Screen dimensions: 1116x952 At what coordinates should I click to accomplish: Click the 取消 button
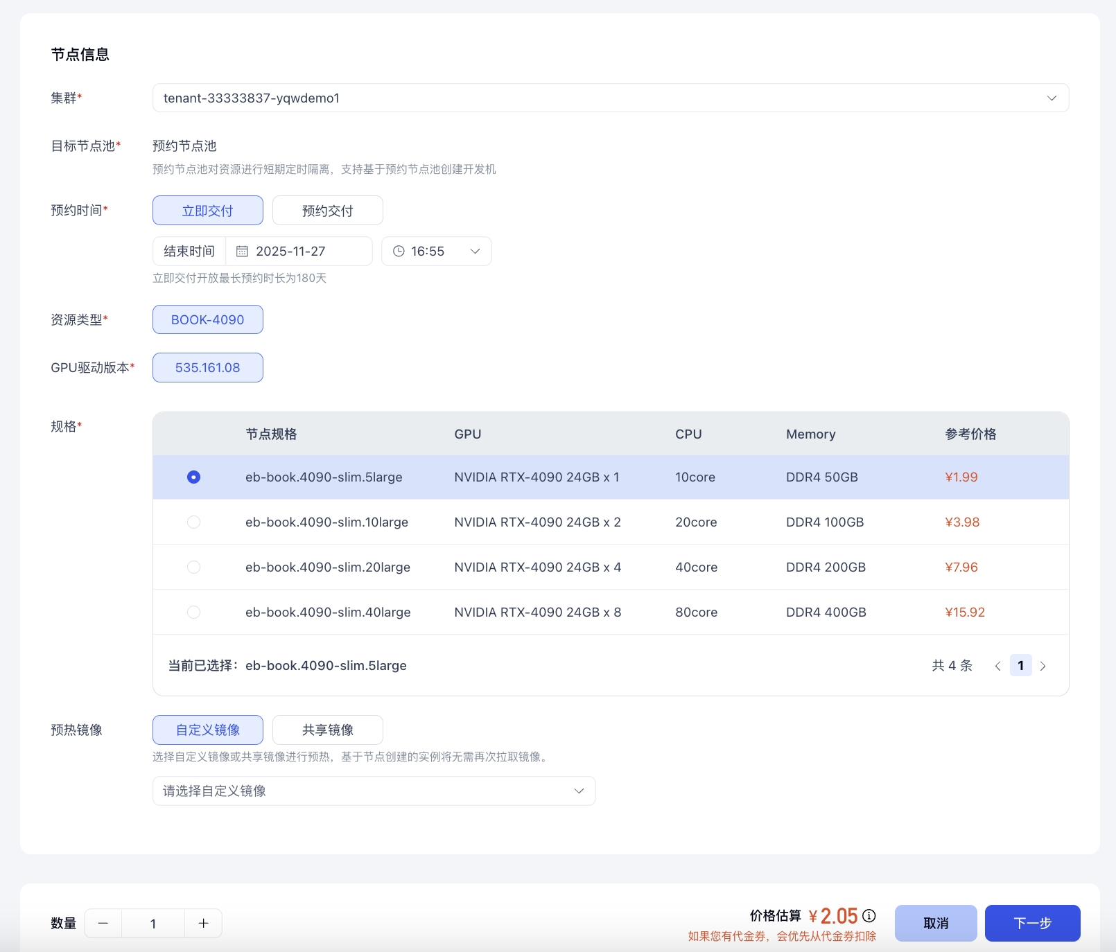coord(935,924)
